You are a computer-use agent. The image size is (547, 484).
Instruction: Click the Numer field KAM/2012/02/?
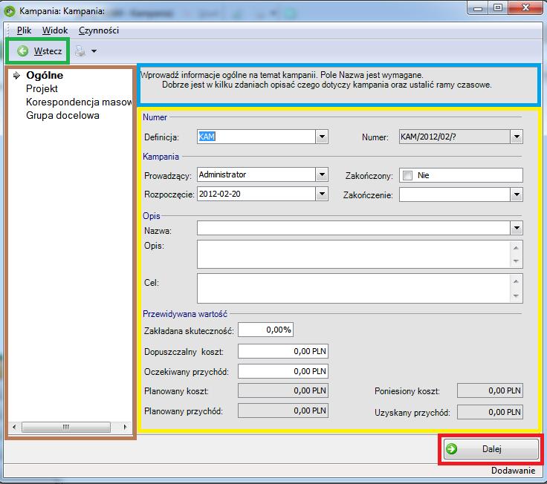coord(455,137)
